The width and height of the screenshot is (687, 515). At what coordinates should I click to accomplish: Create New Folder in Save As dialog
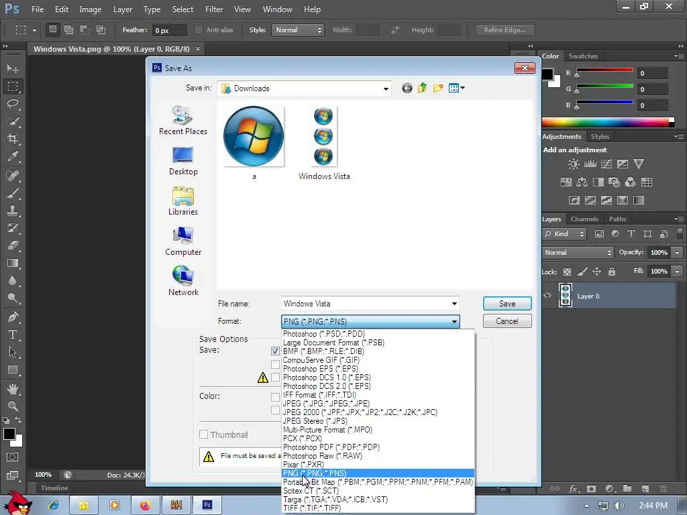point(438,89)
